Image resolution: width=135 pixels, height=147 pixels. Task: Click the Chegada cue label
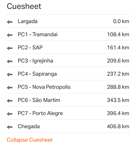coord(29,126)
